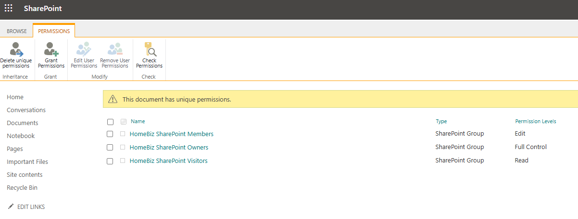Click Grant Permissions ribbon icon
This screenshot has width=578, height=219.
pos(51,49)
